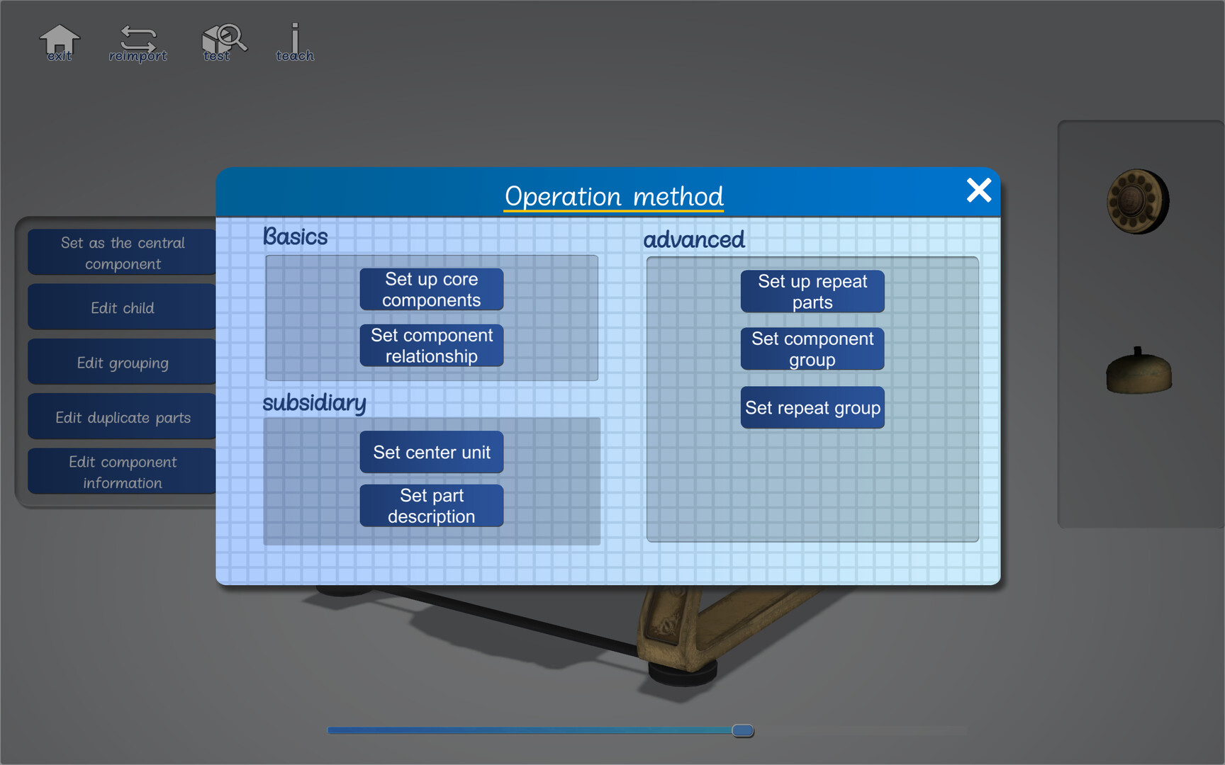This screenshot has width=1225, height=765.
Task: Select the dome-shaped part thumbnail
Action: pyautogui.click(x=1139, y=371)
